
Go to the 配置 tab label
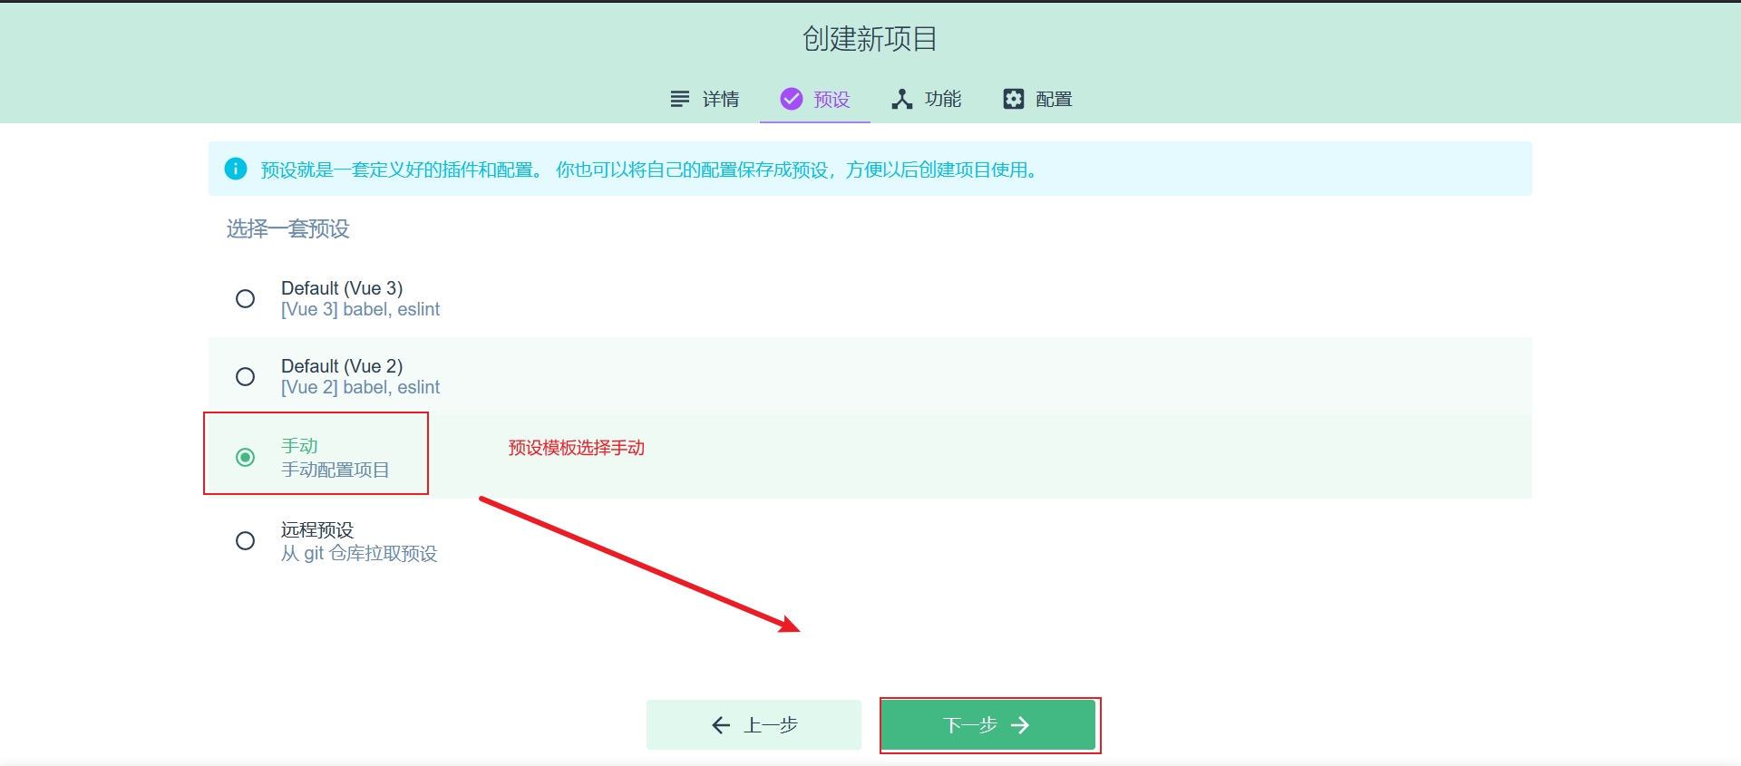pyautogui.click(x=1054, y=99)
